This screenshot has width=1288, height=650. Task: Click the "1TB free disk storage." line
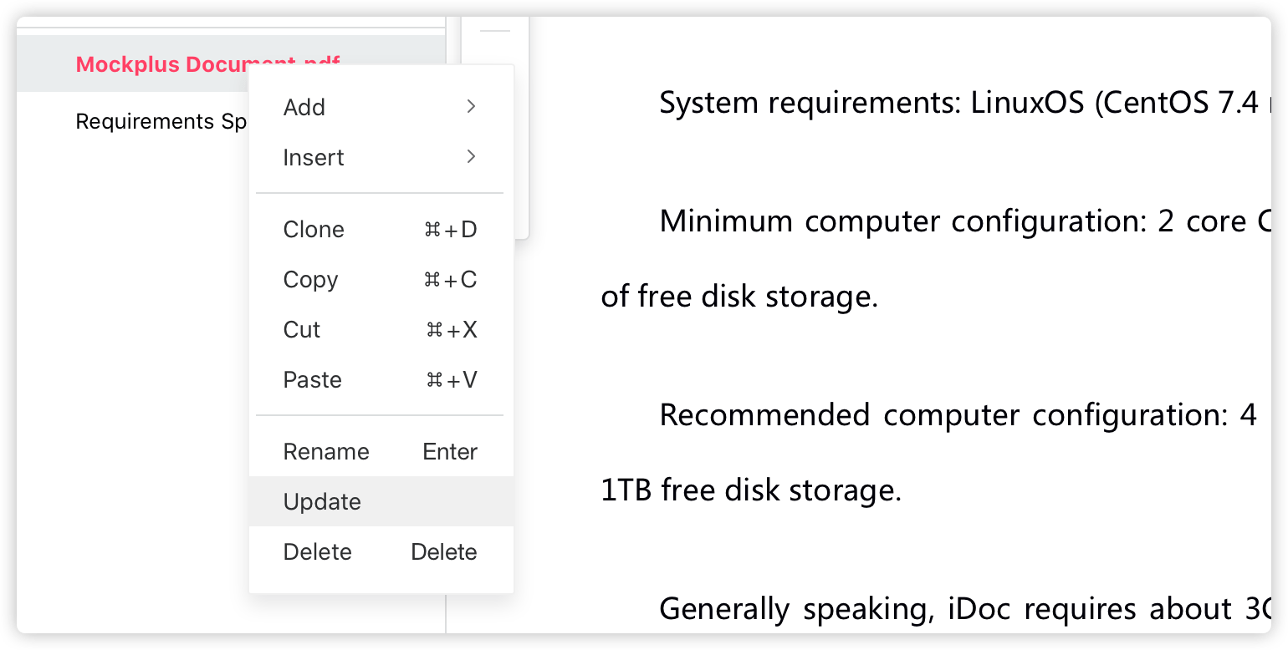[x=751, y=490]
